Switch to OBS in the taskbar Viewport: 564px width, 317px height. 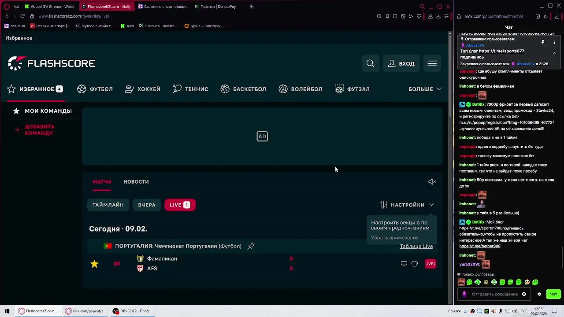132,311
